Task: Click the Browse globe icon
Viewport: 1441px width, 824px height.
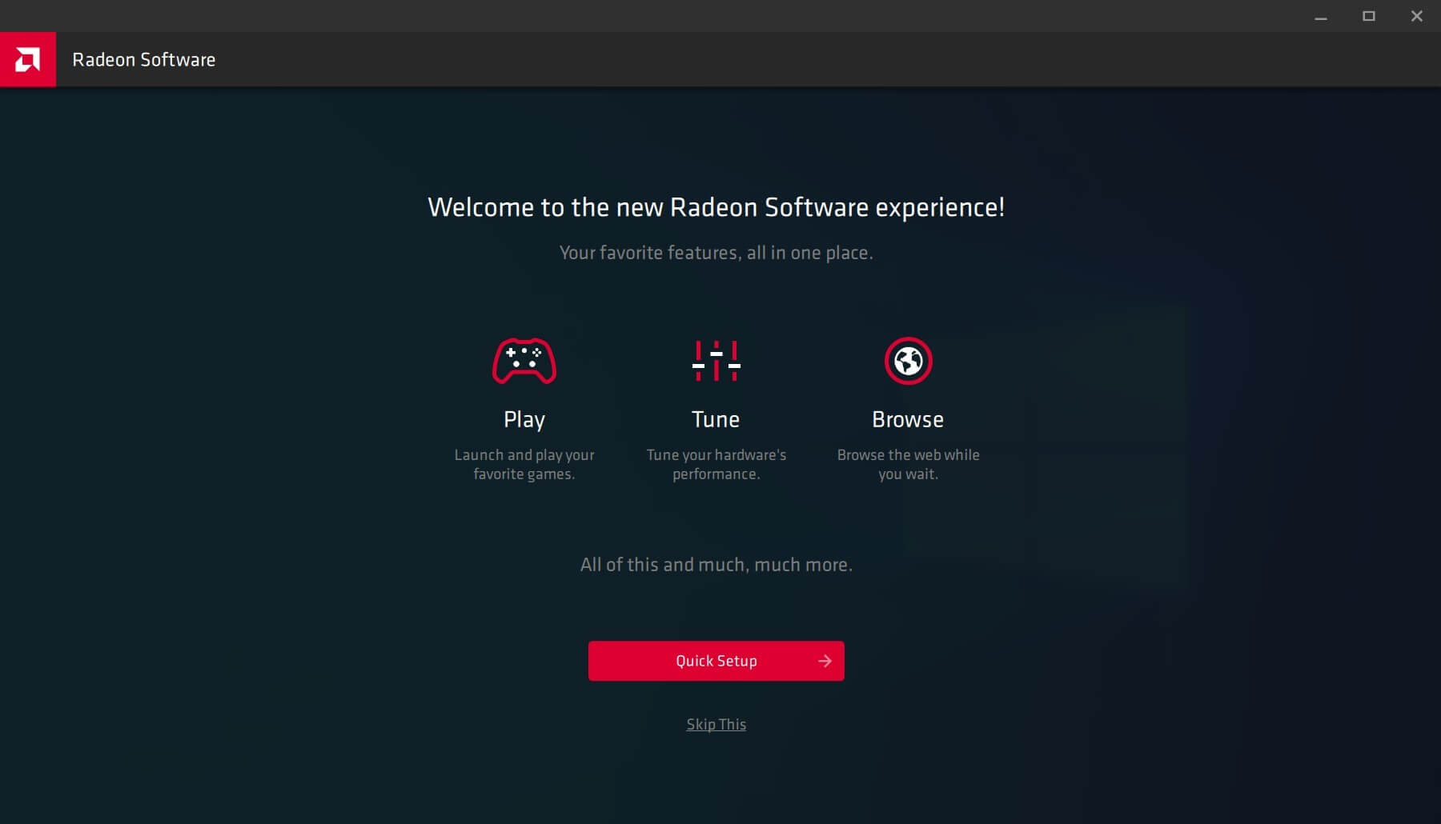Action: (x=908, y=361)
